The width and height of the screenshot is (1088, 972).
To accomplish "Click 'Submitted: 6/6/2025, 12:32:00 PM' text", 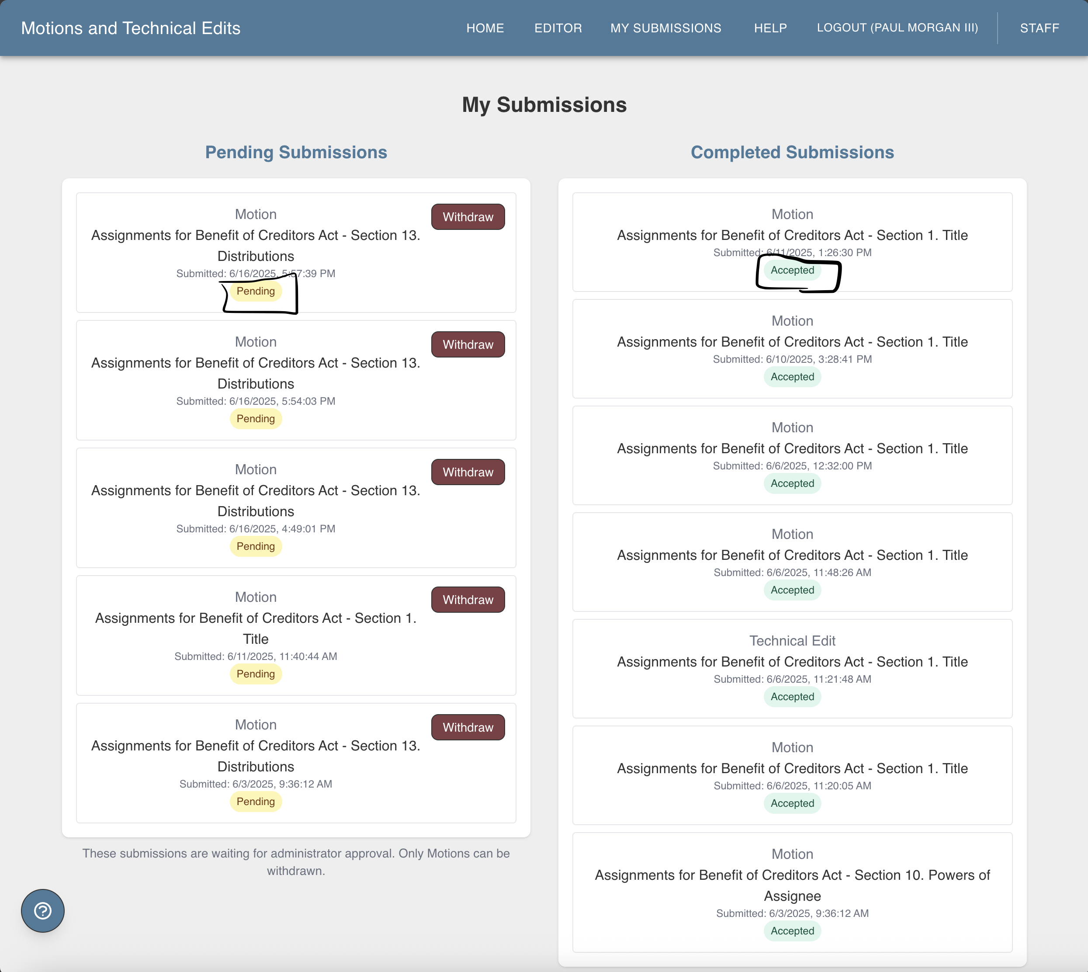I will [x=792, y=466].
